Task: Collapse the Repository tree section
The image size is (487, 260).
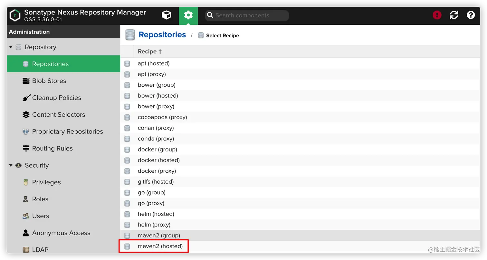Action: [x=11, y=47]
